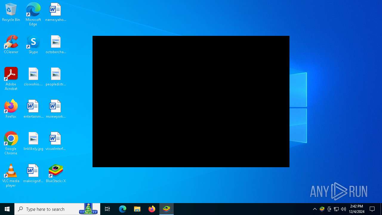The height and width of the screenshot is (215, 382).
Task: Open Microsoft Edge from the taskbar
Action: click(123, 209)
